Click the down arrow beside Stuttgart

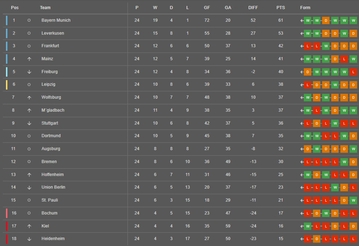(29, 124)
